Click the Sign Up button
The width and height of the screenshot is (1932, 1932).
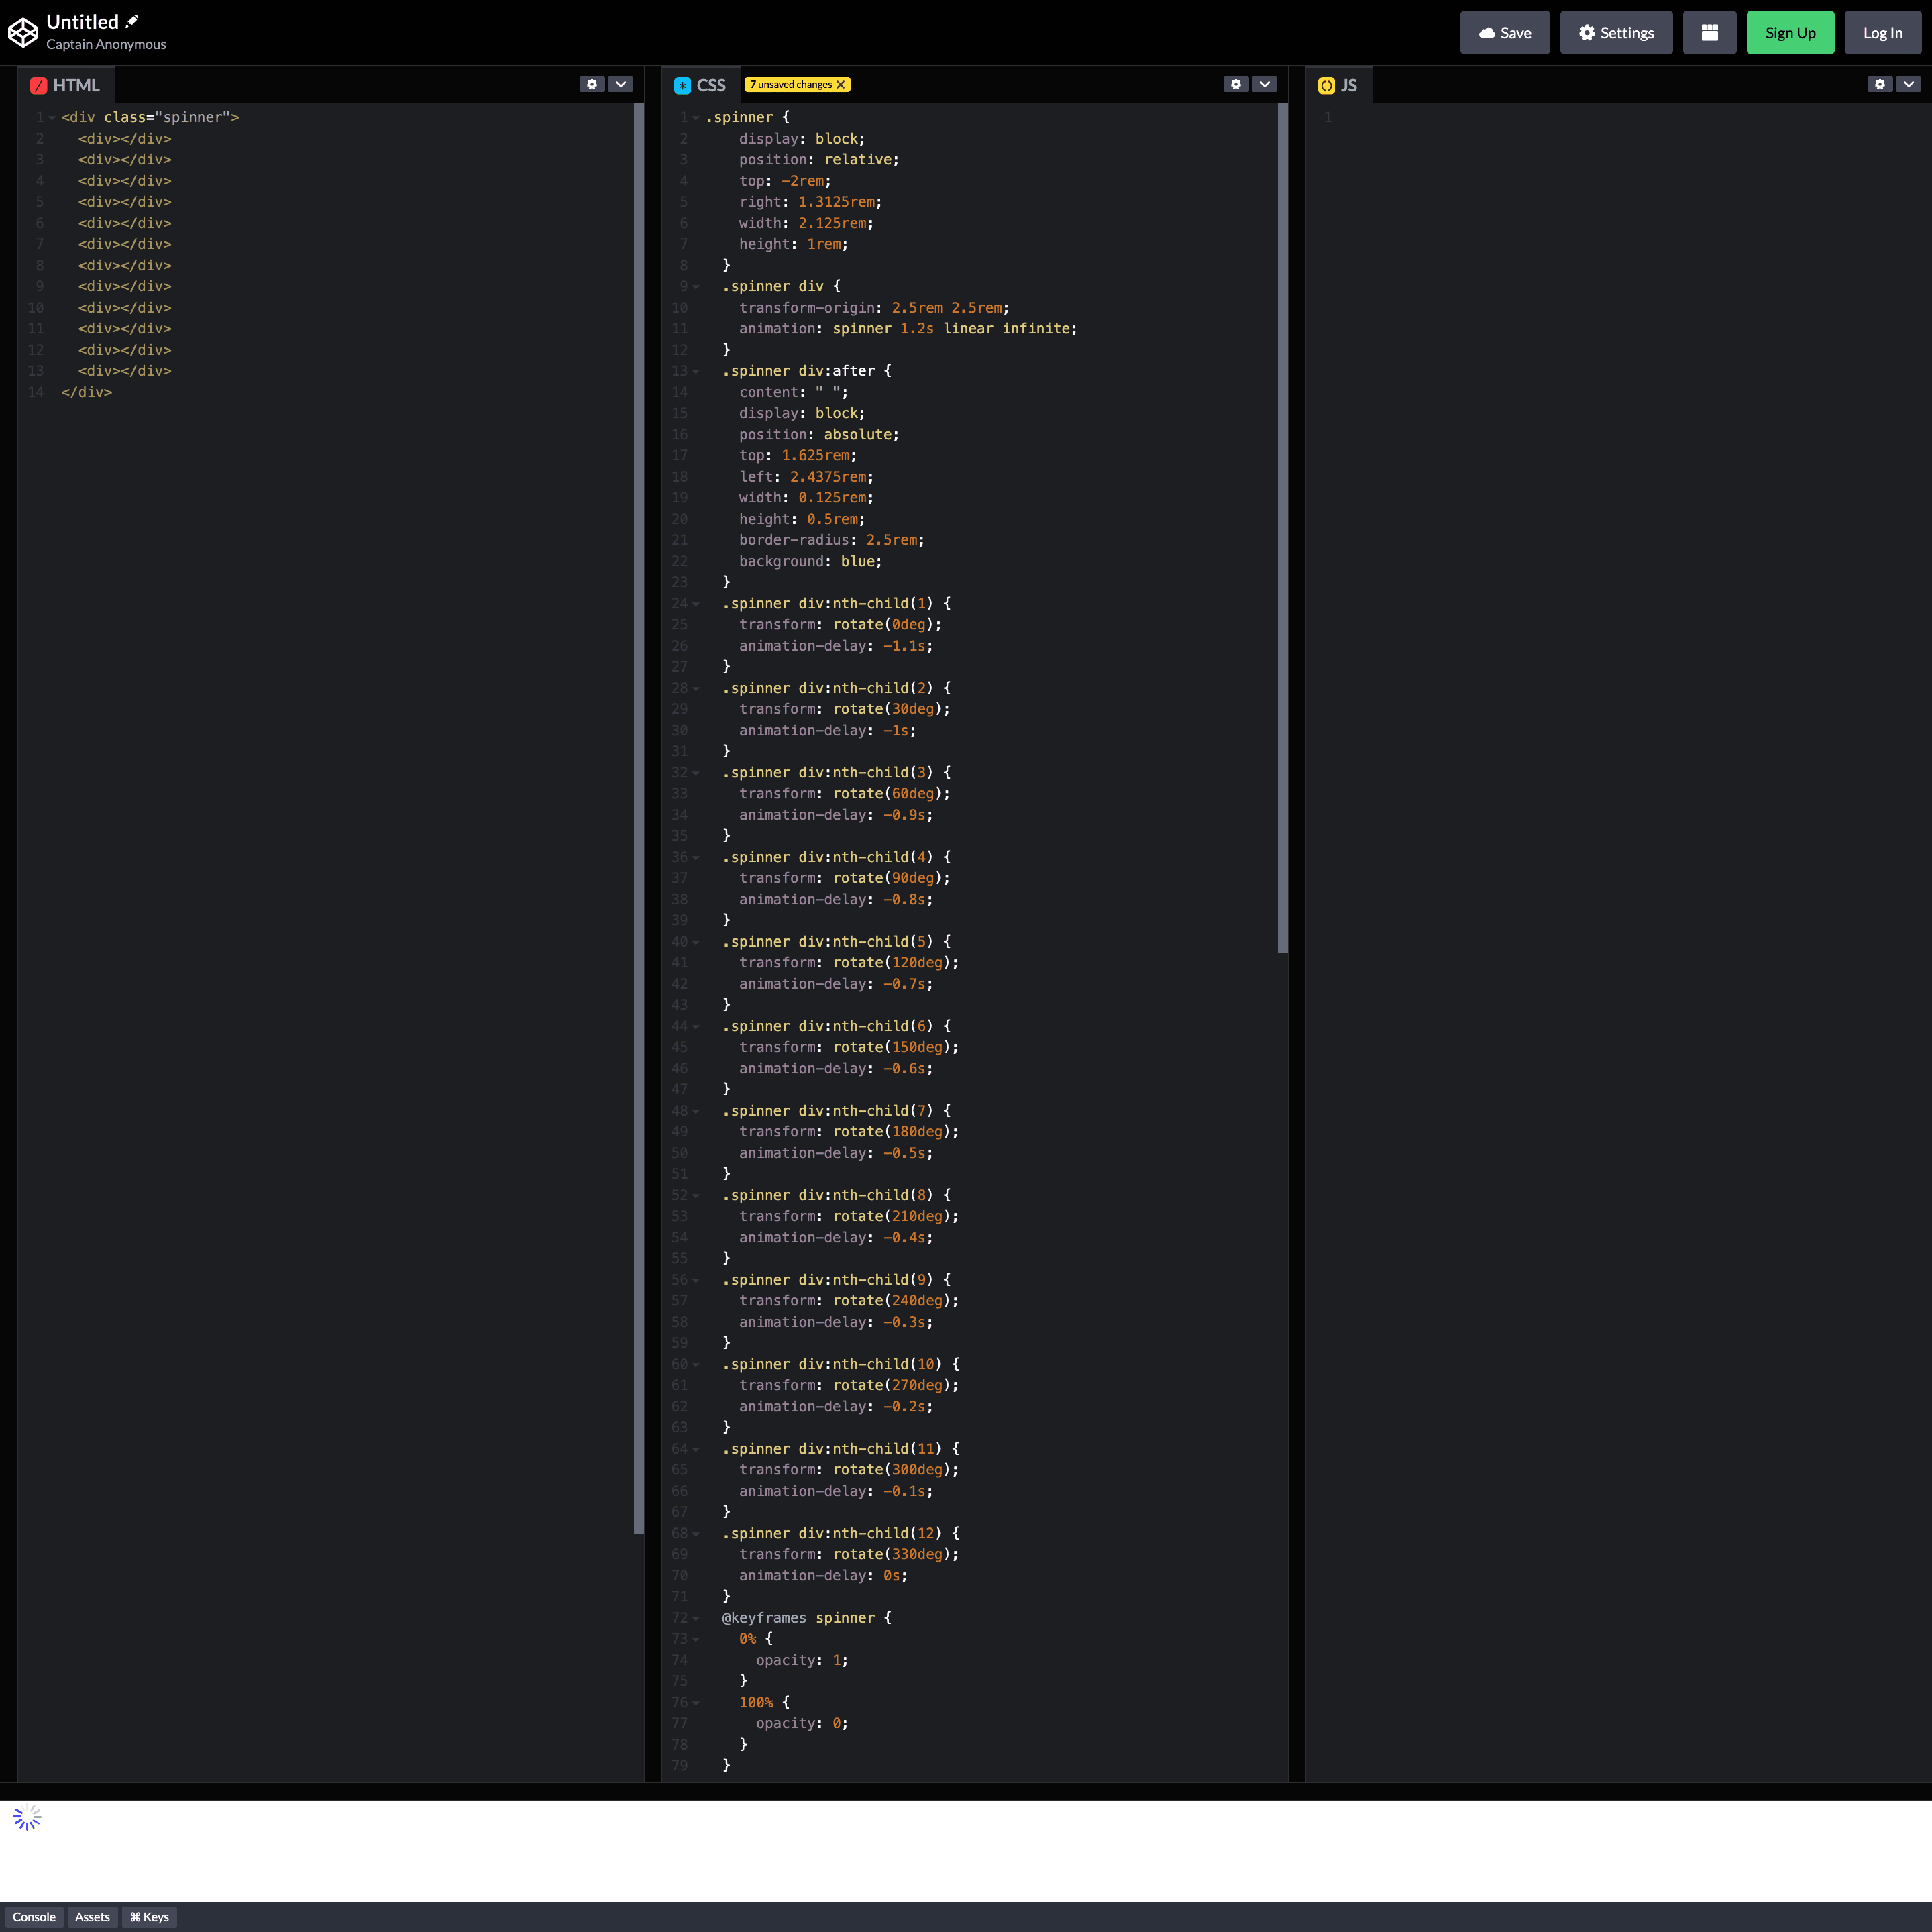click(x=1790, y=32)
